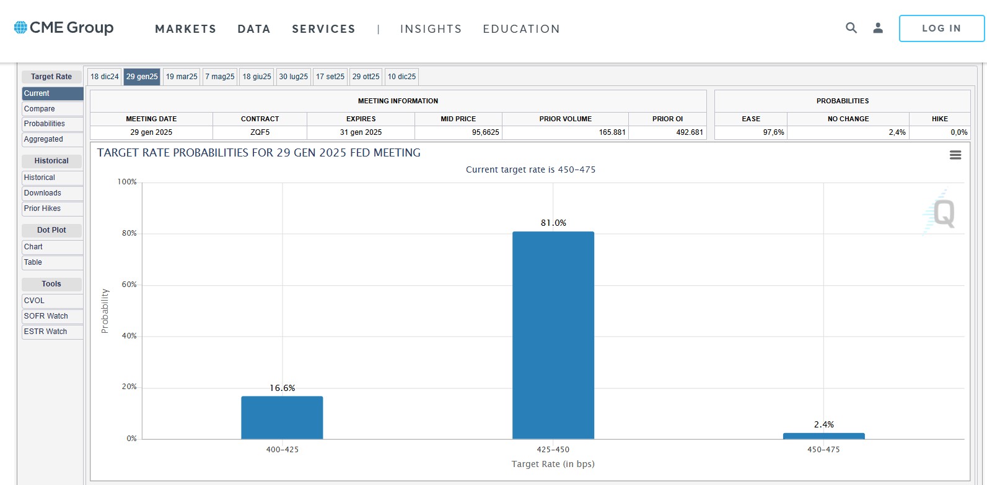The height and width of the screenshot is (485, 987).
Task: Open the INSIGHTS menu item
Action: tap(431, 29)
